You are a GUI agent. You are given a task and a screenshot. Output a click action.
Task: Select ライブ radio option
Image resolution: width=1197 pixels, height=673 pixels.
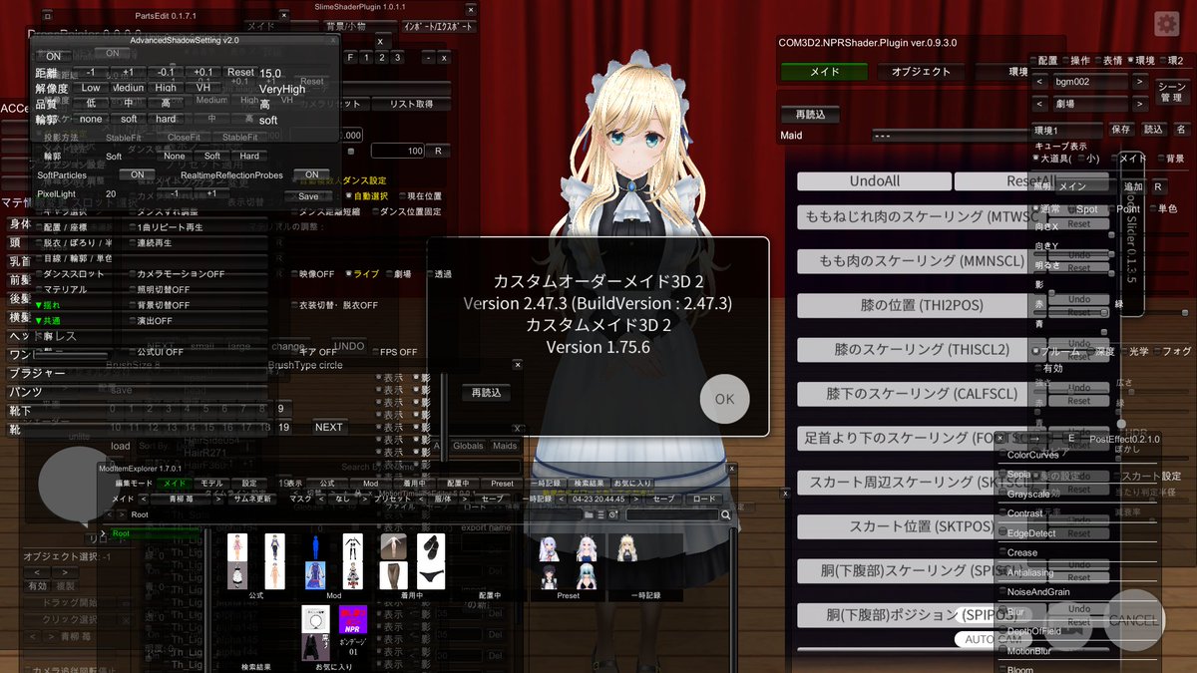point(362,273)
